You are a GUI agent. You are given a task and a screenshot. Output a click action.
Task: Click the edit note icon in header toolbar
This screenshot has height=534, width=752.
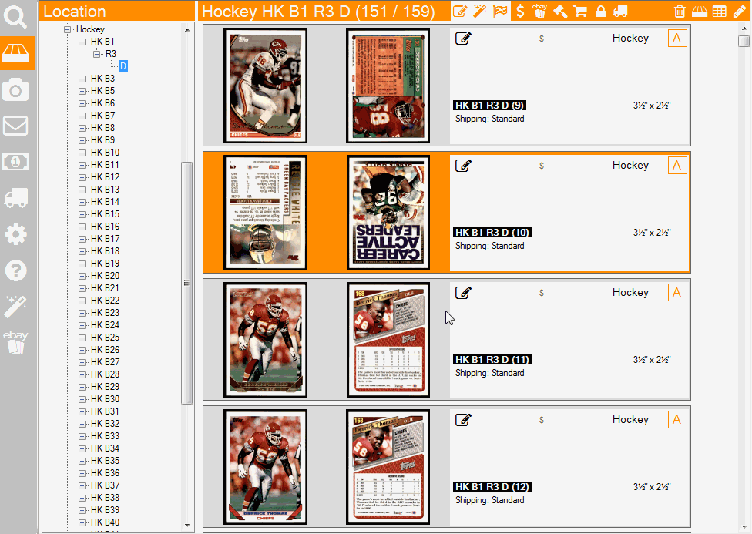coord(460,11)
